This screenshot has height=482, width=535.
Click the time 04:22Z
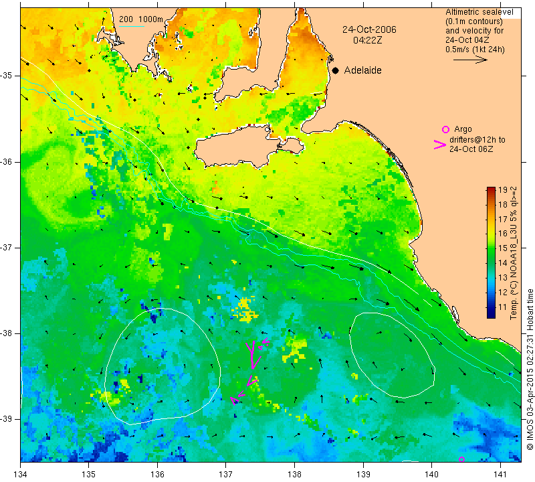(367, 40)
